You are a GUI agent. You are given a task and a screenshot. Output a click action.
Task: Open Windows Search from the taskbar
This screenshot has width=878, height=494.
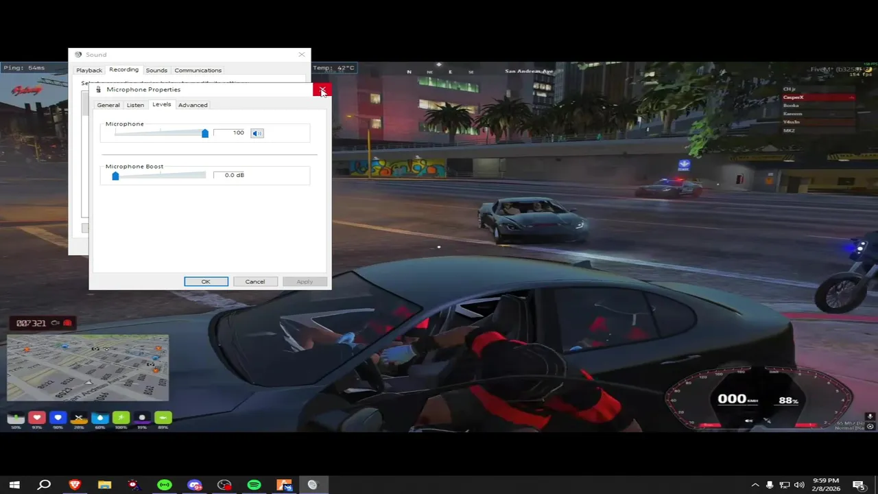coord(44,485)
